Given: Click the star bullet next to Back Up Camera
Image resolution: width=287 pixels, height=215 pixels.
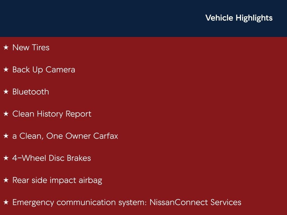Looking at the screenshot, I should click(x=6, y=70).
